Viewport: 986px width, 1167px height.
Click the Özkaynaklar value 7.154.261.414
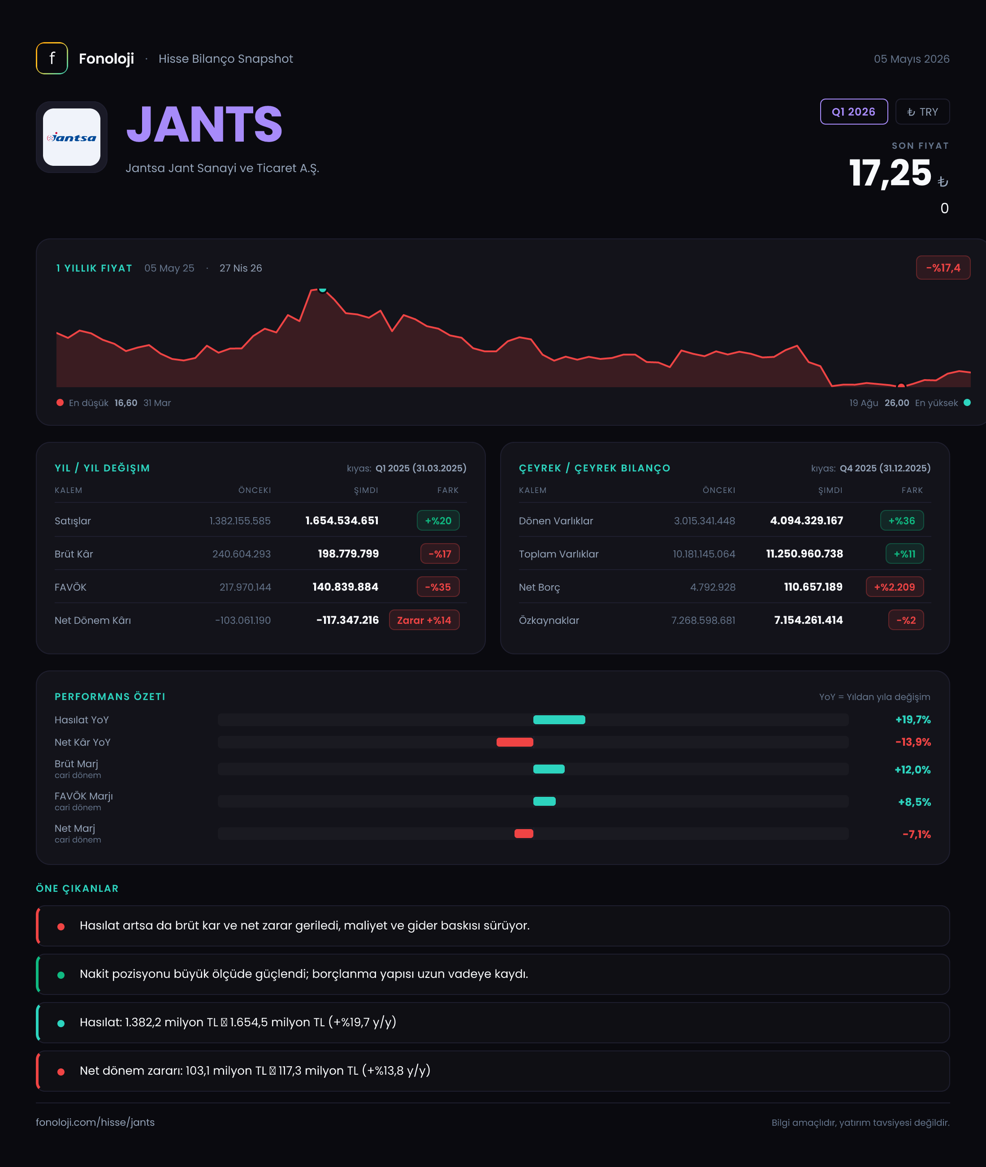[808, 620]
